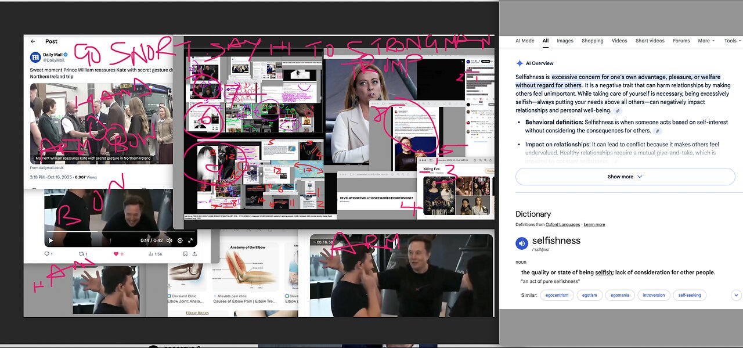Expand AI Overview with Show more
This screenshot has width=743, height=348.
(625, 177)
